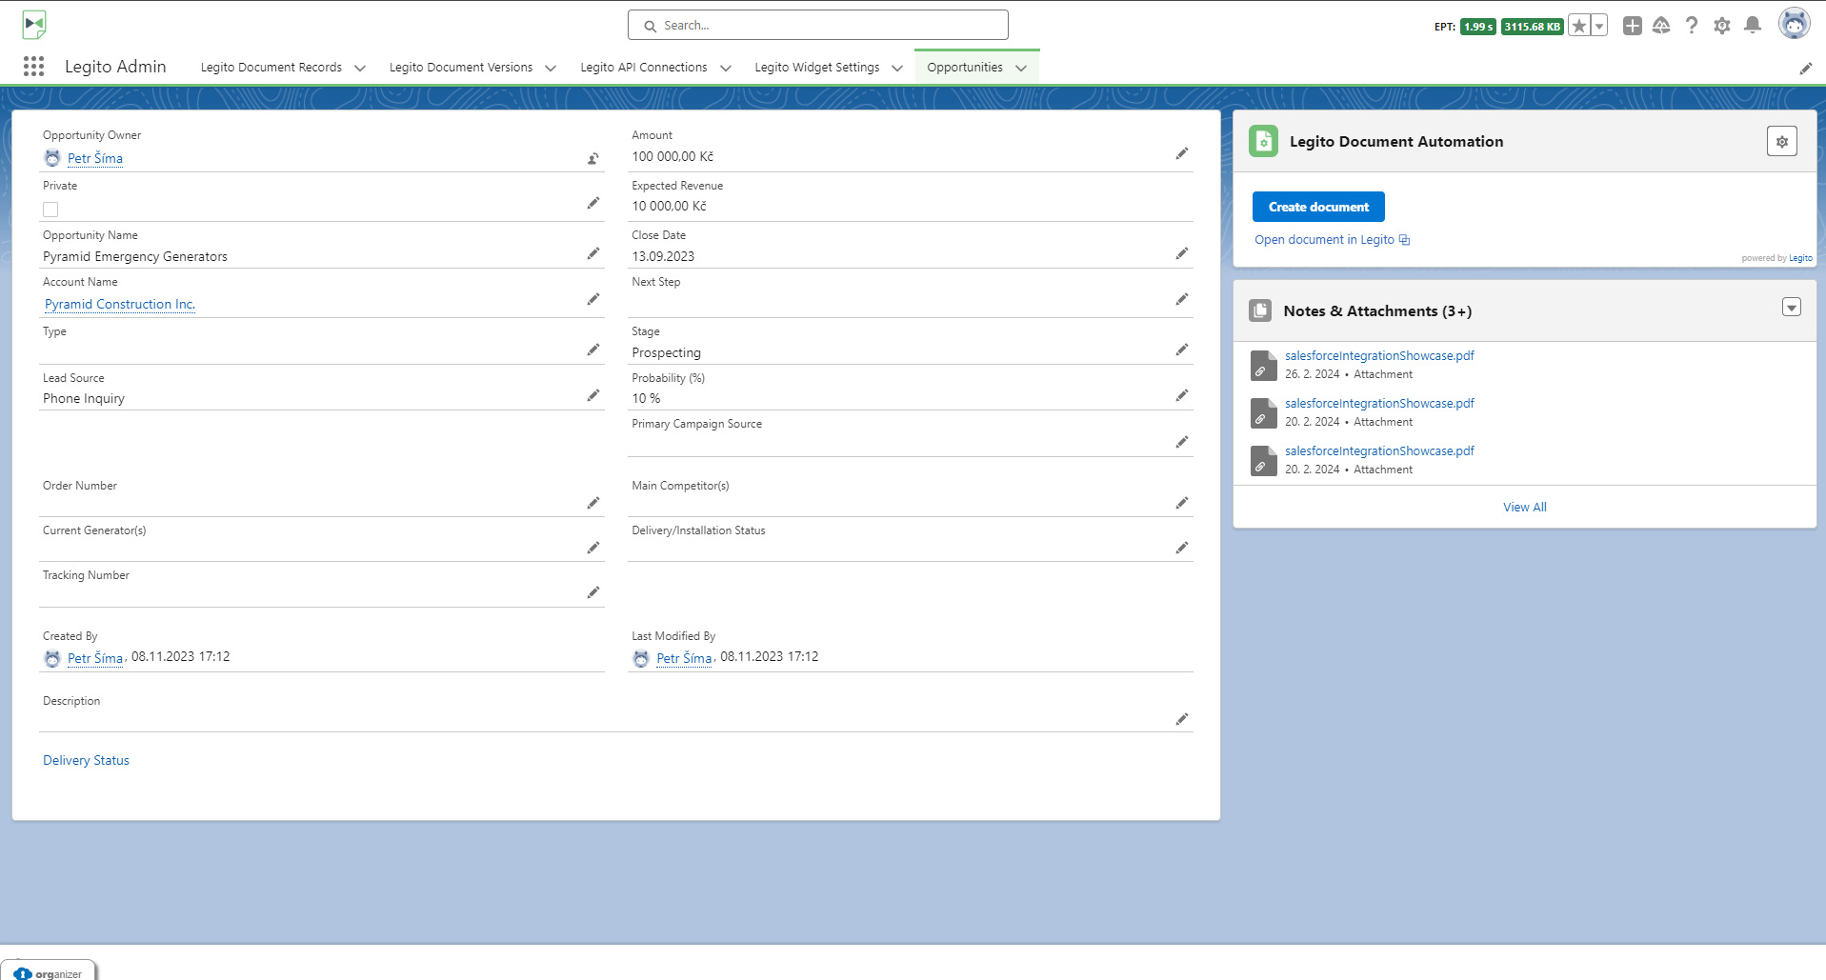This screenshot has width=1826, height=980.
Task: Click the Legito logo icon in header
Action: (34, 25)
